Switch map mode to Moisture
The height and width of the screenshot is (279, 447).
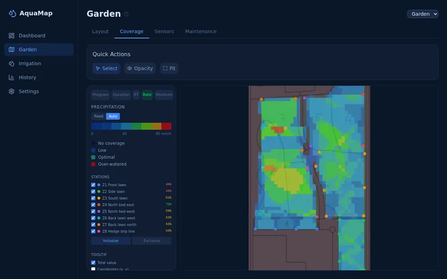[164, 95]
